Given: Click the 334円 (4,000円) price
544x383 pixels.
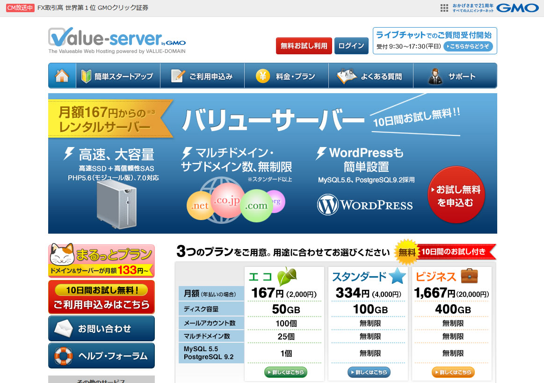Looking at the screenshot, I should tap(369, 294).
